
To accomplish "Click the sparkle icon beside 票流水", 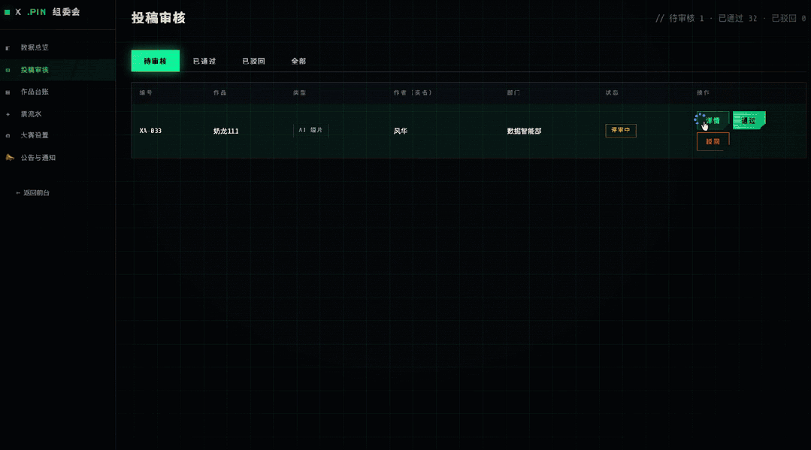I will coord(8,114).
